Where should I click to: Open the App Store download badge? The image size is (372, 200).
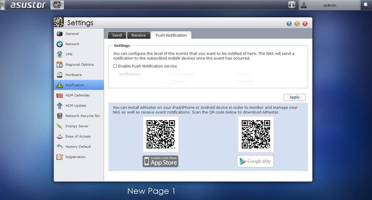pyautogui.click(x=160, y=161)
